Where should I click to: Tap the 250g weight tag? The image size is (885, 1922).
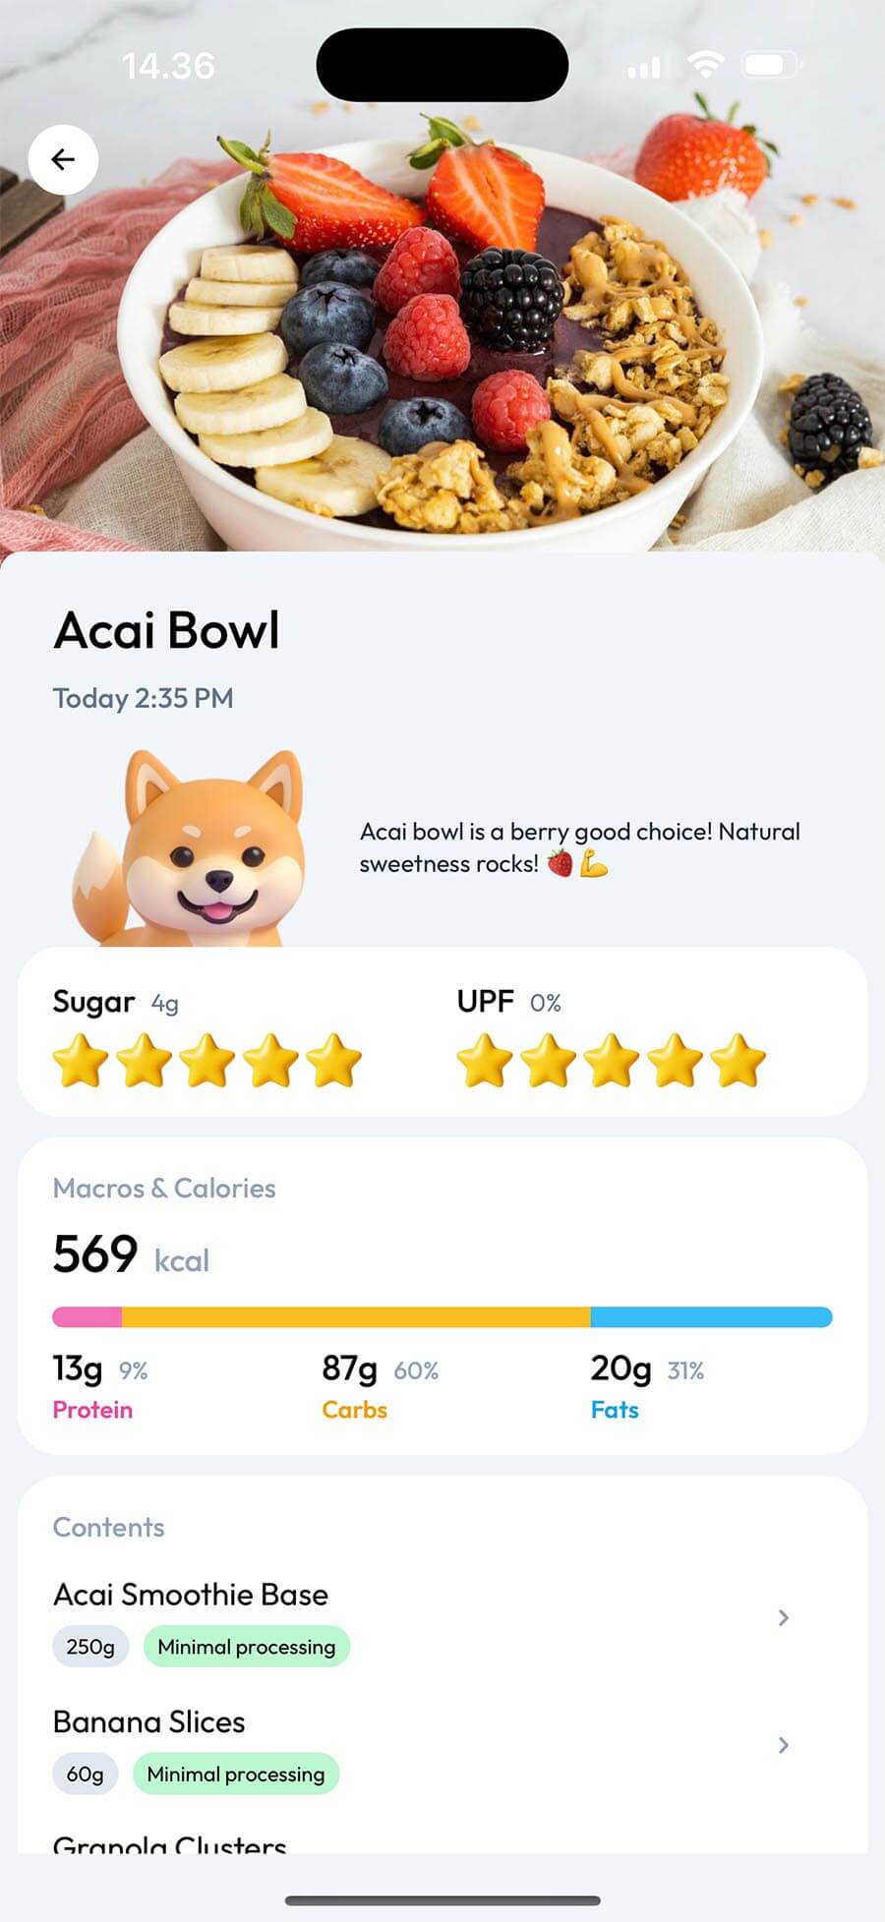pos(90,1647)
